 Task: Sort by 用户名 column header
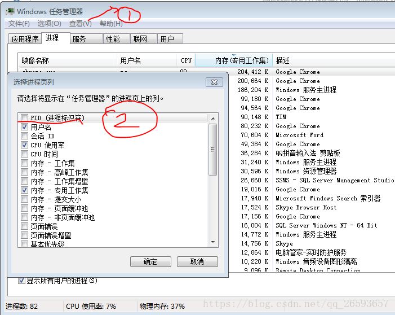(147, 60)
